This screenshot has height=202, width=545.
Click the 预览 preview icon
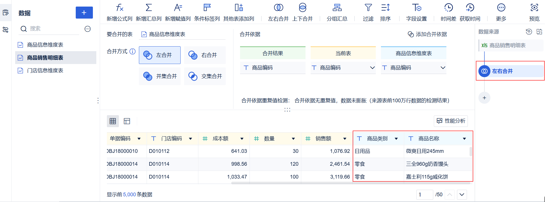[x=534, y=8]
